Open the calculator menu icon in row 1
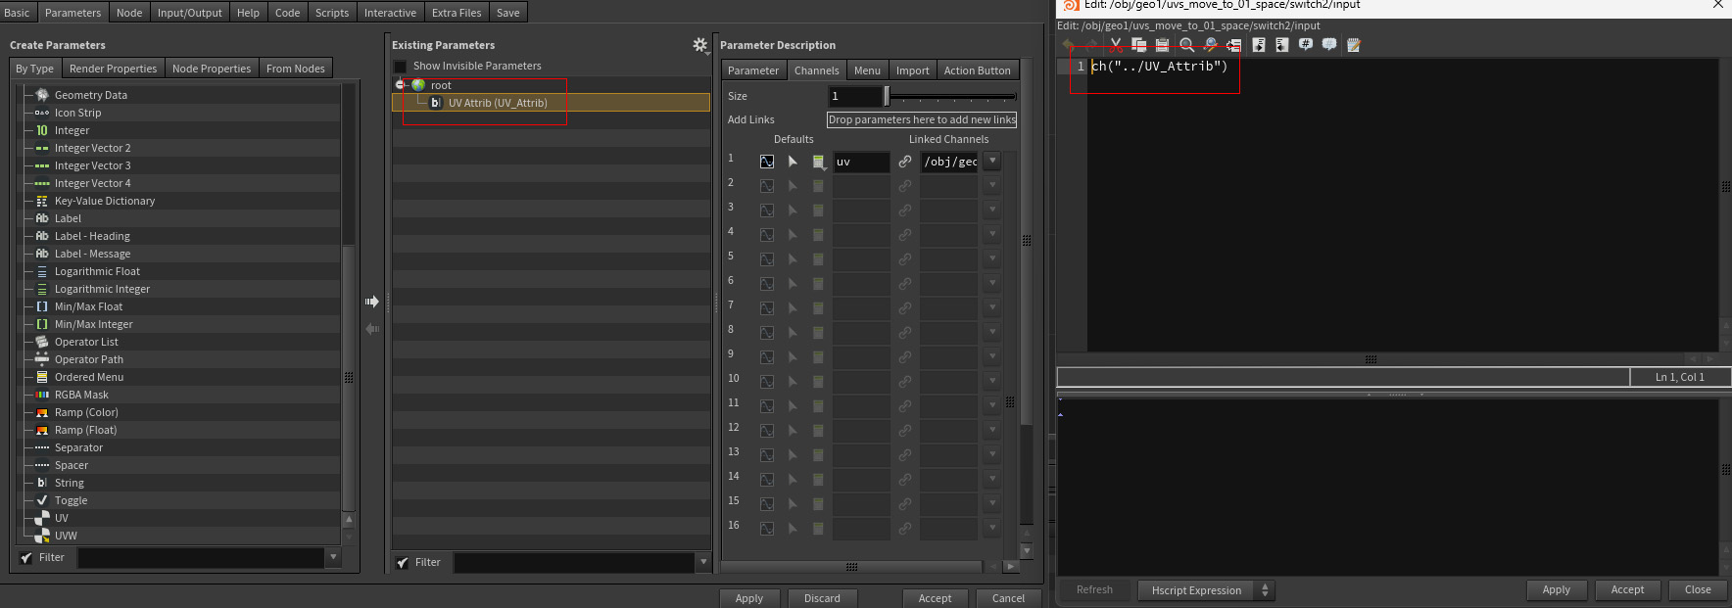 point(818,162)
